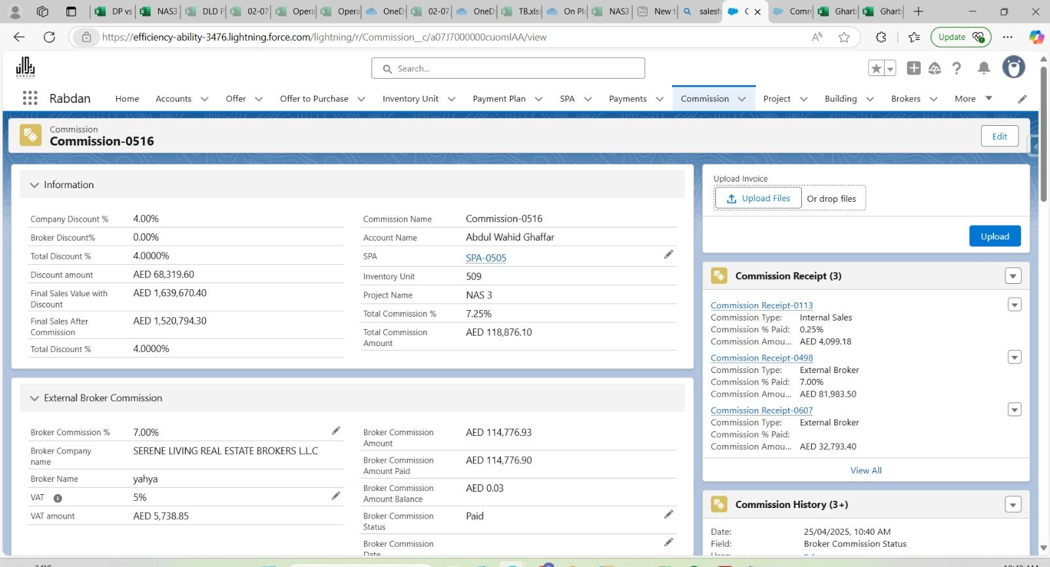Open Commission Receipt-0498 link
This screenshot has width=1050, height=567.
point(762,358)
